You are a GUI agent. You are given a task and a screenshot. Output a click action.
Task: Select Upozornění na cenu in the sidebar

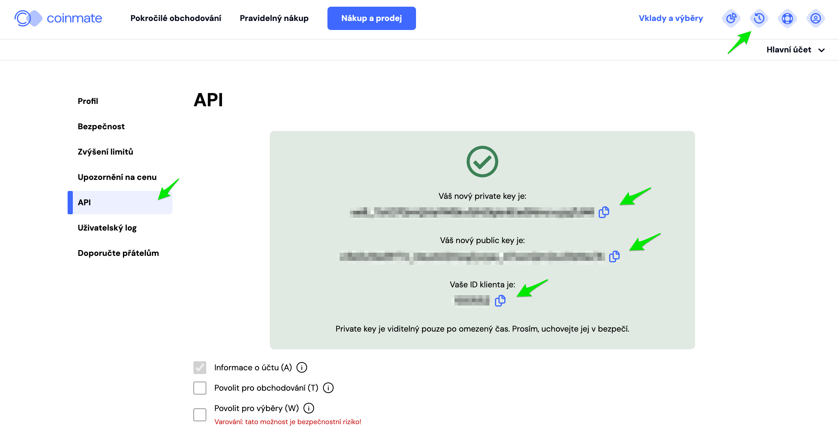point(117,177)
